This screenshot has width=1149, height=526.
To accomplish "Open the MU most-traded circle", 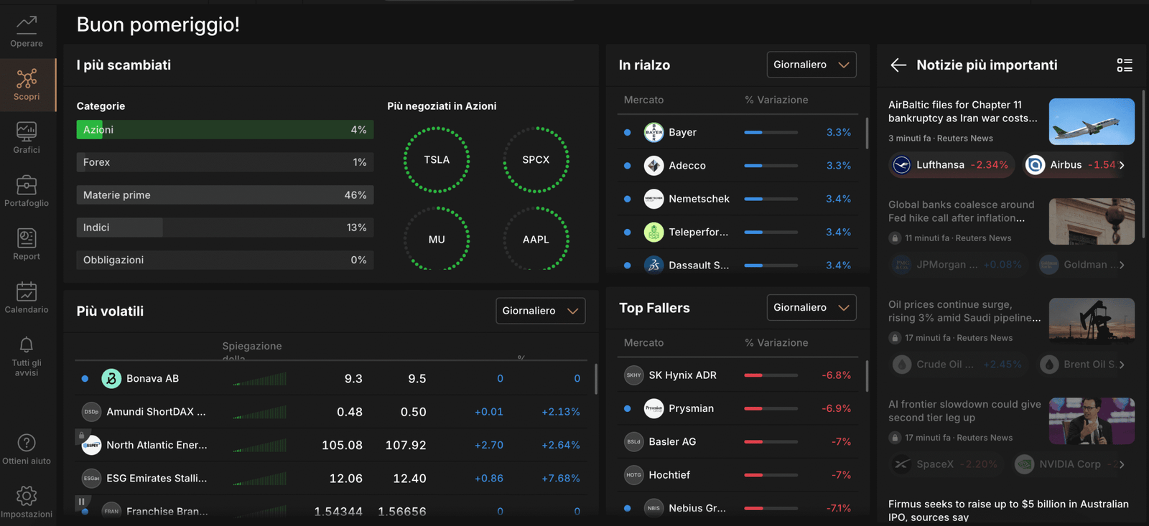I will [437, 239].
